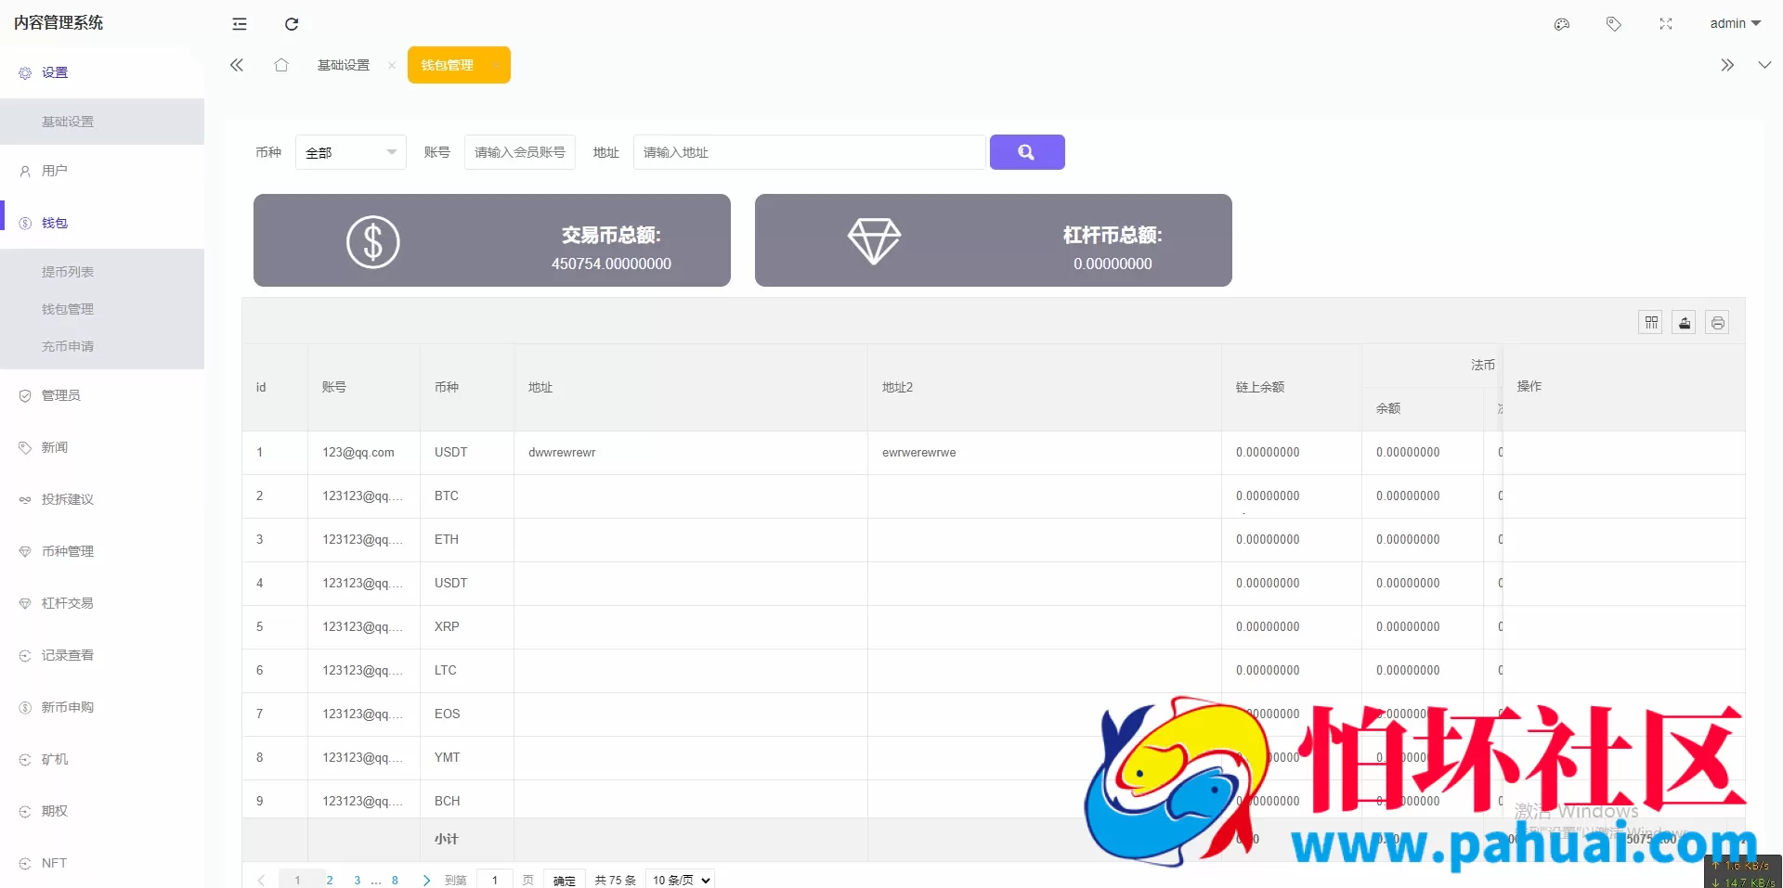The height and width of the screenshot is (888, 1783).
Task: Go to page 8 of the table
Action: coord(395,880)
